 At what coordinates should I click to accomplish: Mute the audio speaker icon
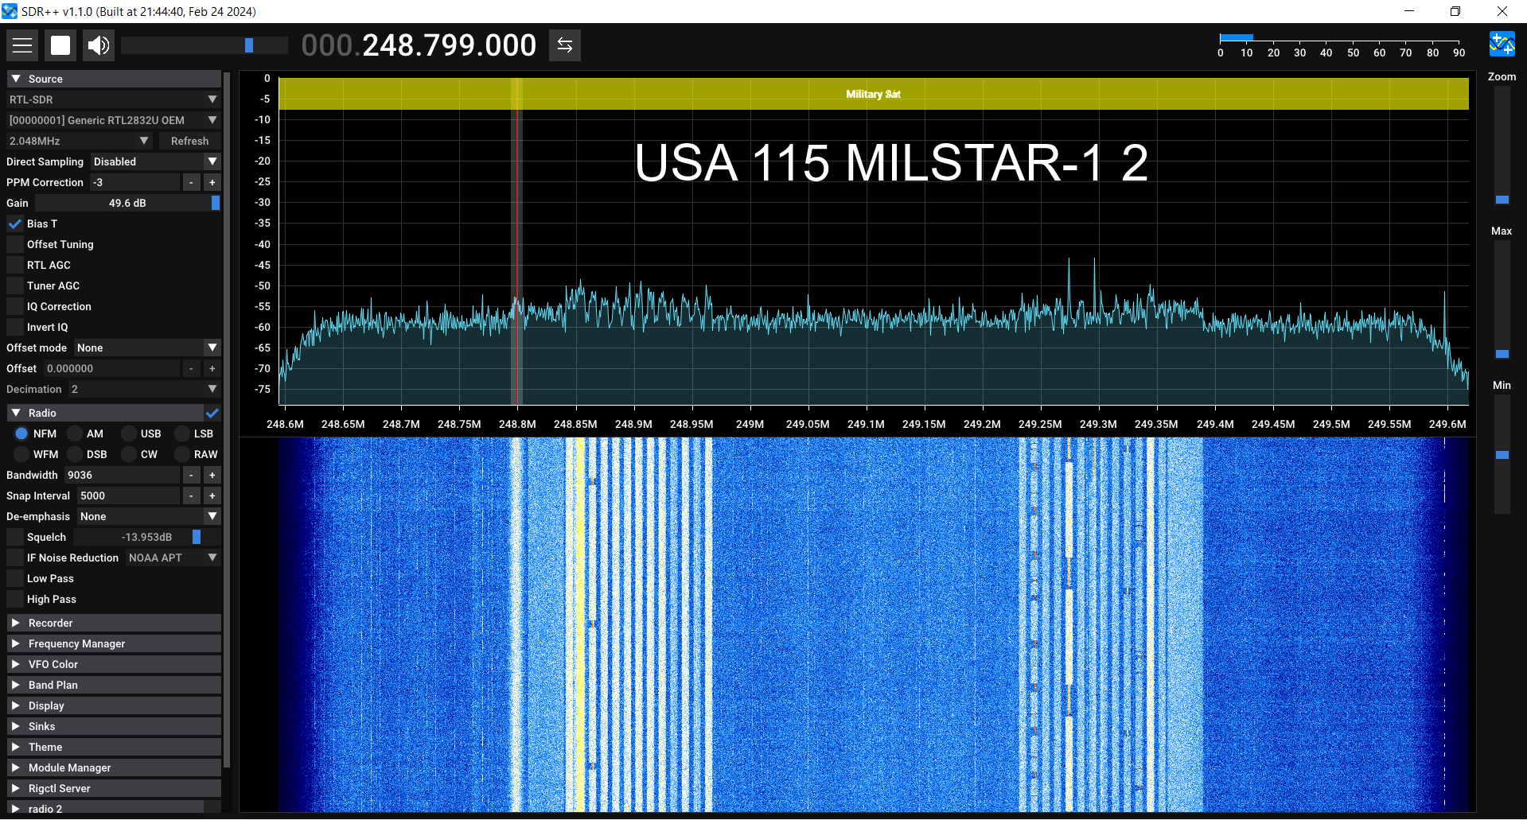pos(99,45)
